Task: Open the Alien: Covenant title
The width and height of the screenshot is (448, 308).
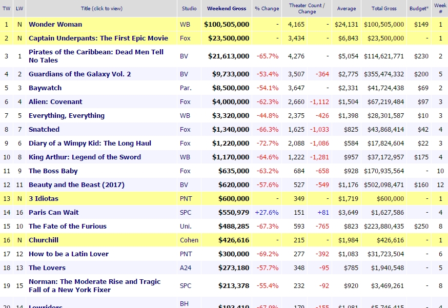Action: (55, 101)
